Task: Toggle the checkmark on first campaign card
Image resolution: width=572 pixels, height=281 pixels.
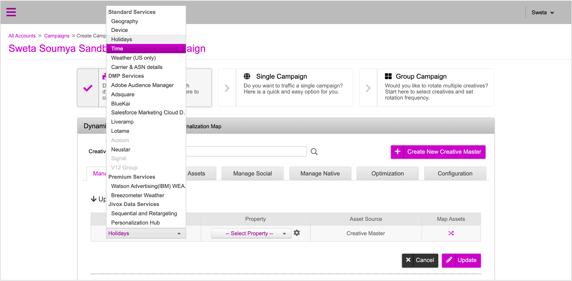Action: click(88, 88)
